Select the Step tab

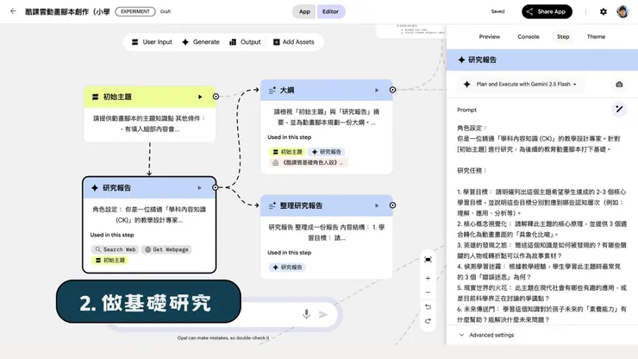pyautogui.click(x=563, y=36)
